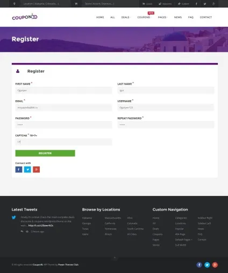Click the scroll-to-top chevron in footer

(x=115, y=258)
